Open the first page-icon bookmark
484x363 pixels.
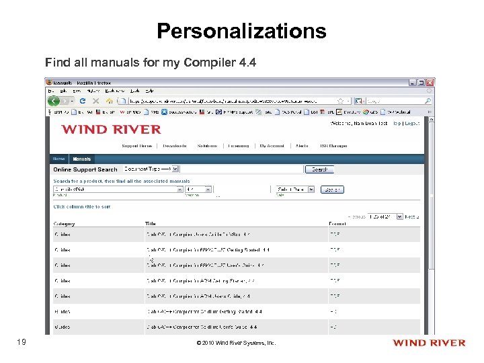click(74, 112)
